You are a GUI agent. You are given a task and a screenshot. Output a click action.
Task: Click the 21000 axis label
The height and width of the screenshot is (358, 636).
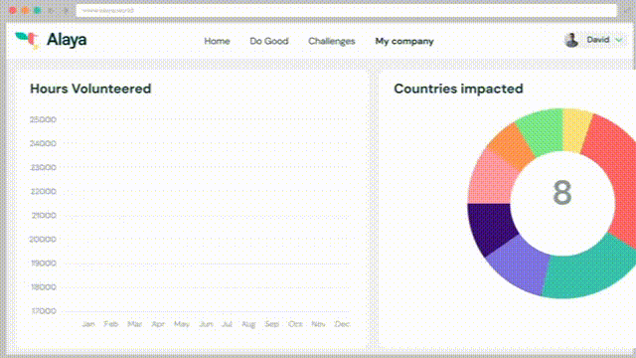44,216
